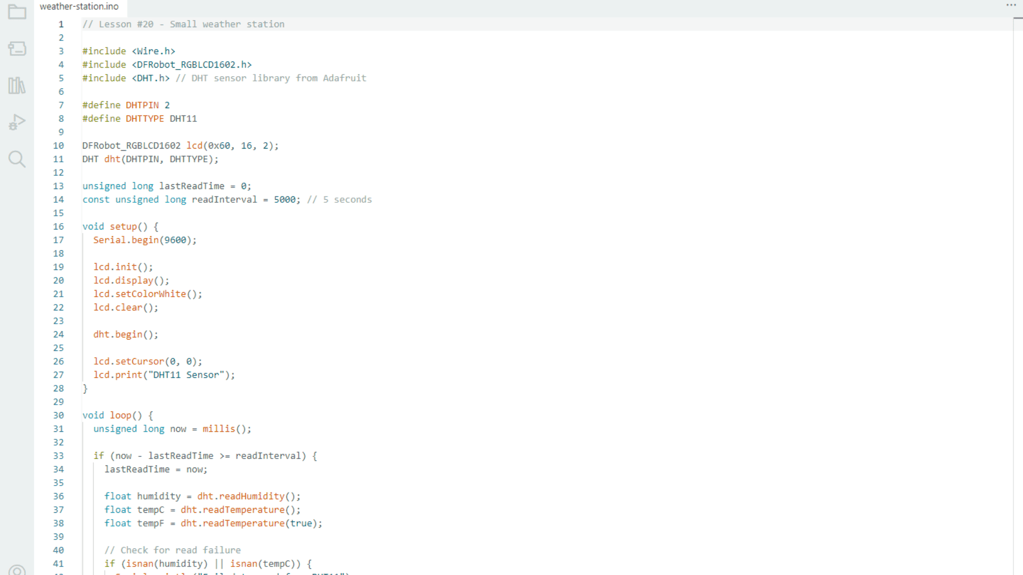Click the '#include <DFRobot_RGBLCD1602.h>' line

pyautogui.click(x=167, y=64)
